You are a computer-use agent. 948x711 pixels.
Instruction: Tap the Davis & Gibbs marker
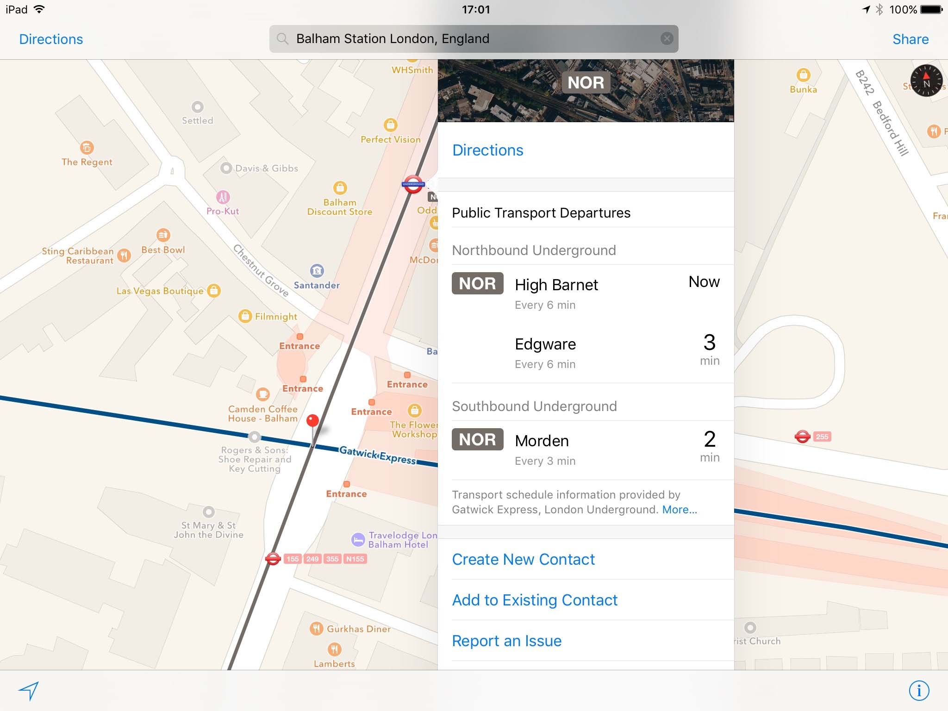point(226,168)
